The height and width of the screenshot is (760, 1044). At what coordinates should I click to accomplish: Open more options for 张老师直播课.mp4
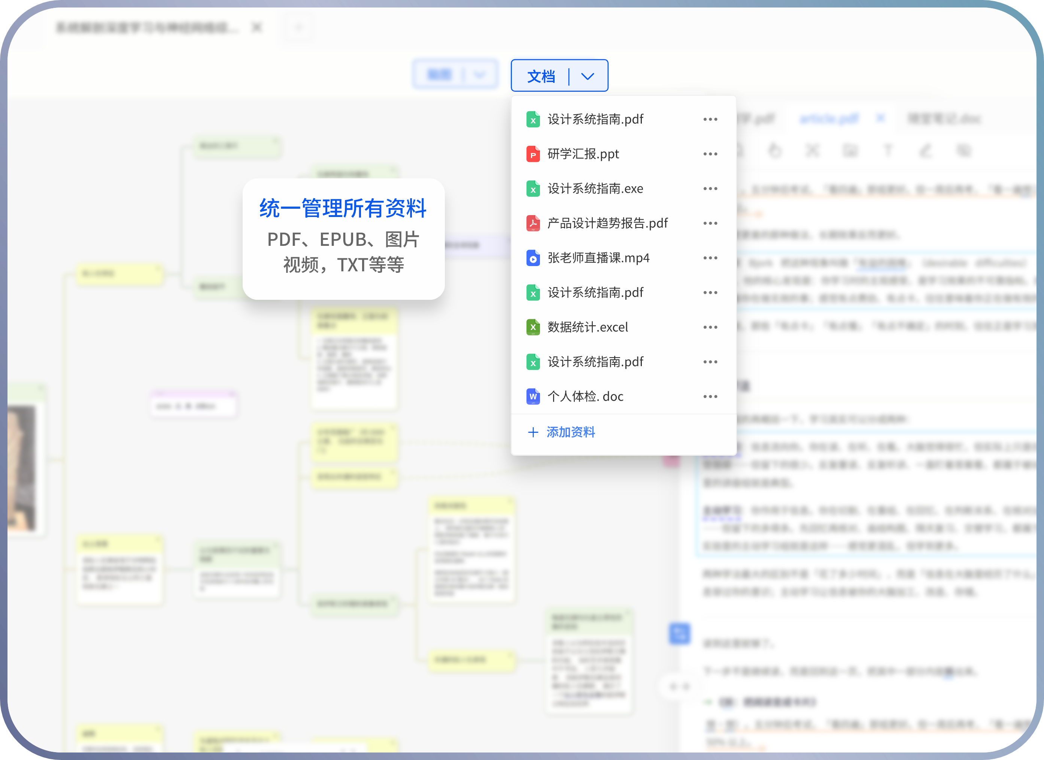tap(710, 258)
